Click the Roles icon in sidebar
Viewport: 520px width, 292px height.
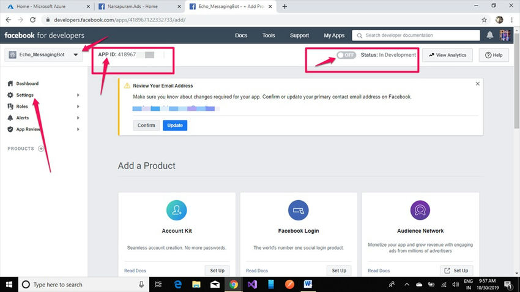[x=10, y=106]
